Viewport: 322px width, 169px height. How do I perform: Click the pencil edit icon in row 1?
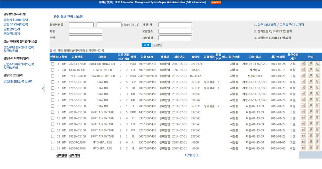coord(311,64)
